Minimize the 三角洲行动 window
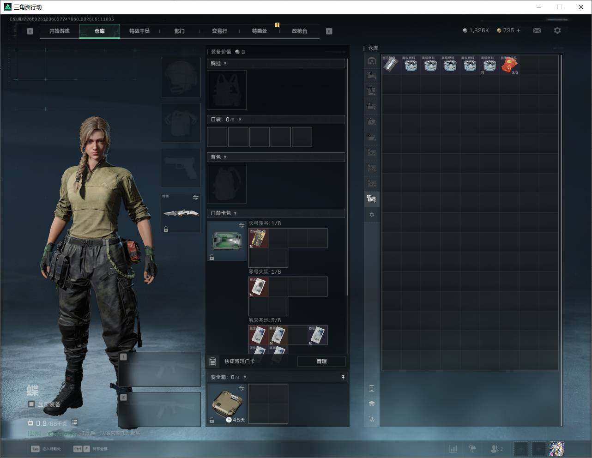Screen dimensions: 592x458 click(x=539, y=7)
